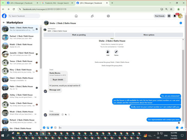This screenshot has height=140, width=187.
Task: Open the Groups icon in top navigation
Action: [108, 16]
